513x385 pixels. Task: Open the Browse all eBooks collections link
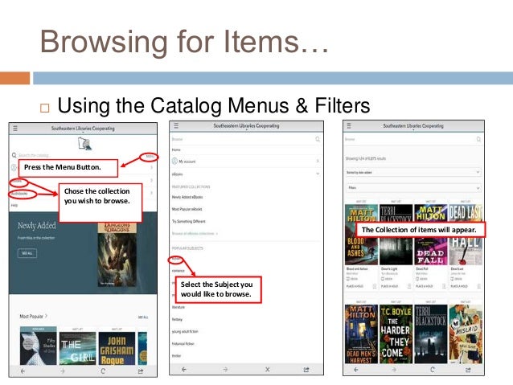point(195,233)
